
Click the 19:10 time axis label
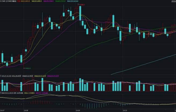125,110
